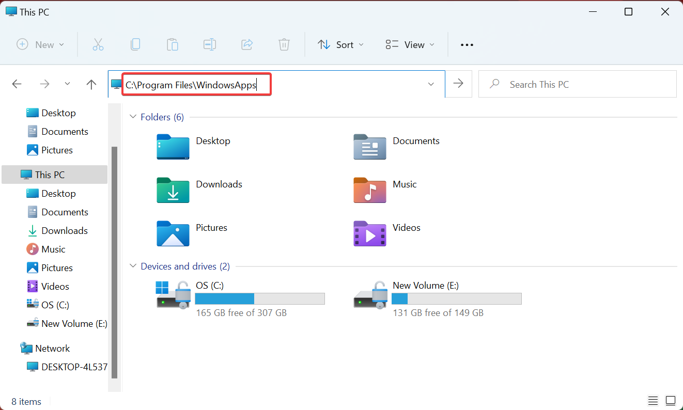Open the recent locations chevron near navigation arrows

(x=68, y=84)
